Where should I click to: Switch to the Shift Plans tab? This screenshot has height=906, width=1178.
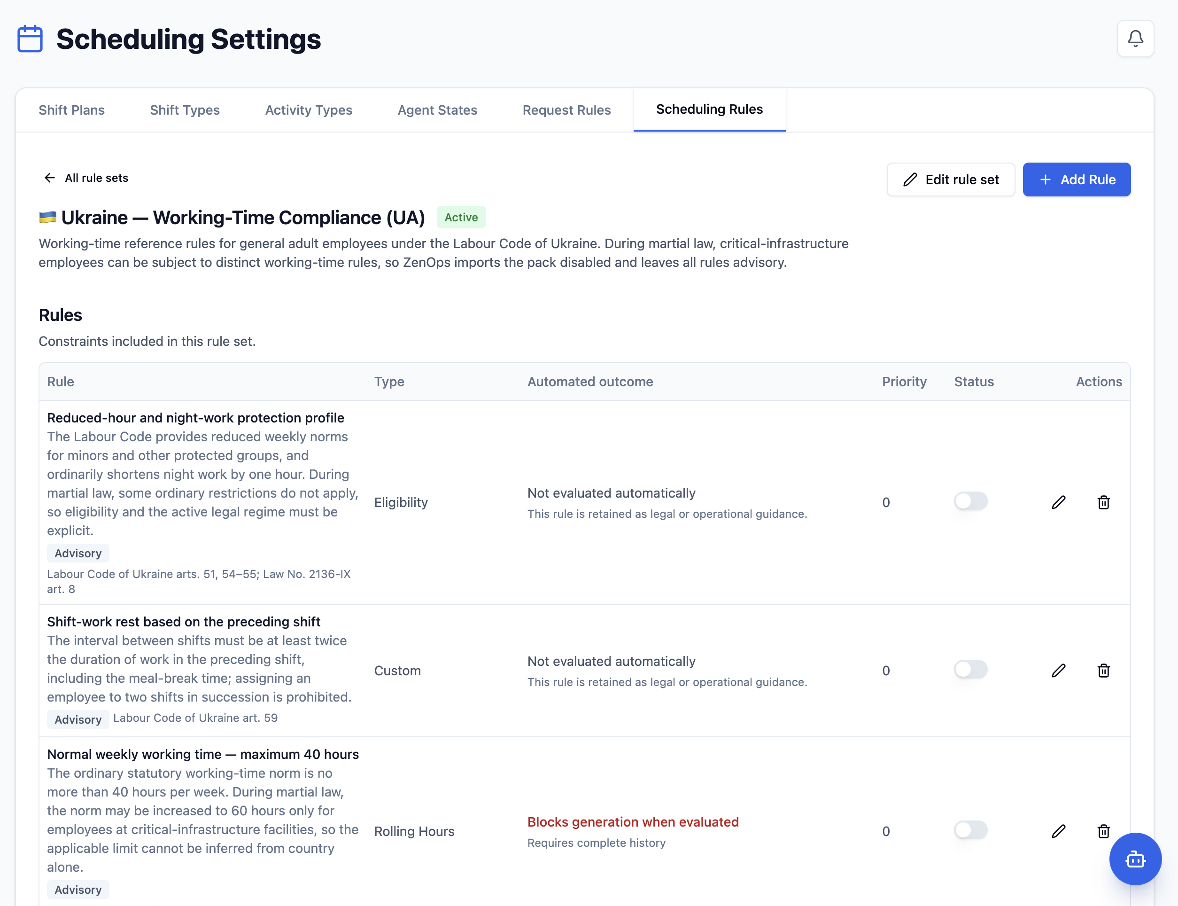click(x=72, y=110)
